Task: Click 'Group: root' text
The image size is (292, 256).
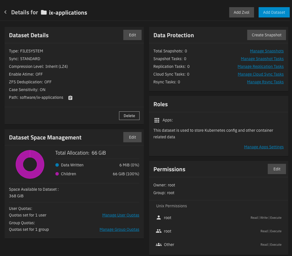Action: point(164,193)
